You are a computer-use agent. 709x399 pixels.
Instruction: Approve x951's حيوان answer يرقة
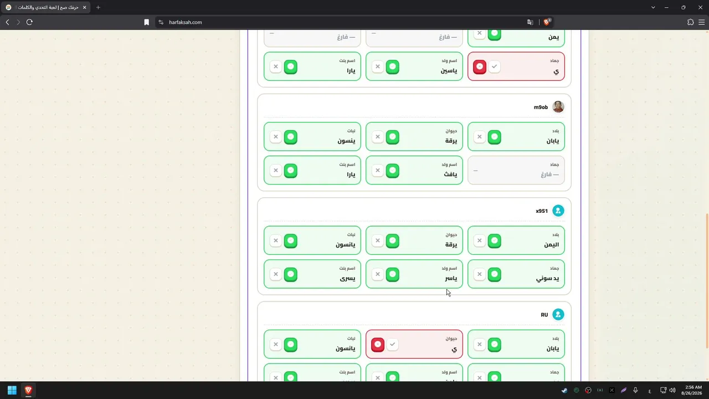(393, 241)
